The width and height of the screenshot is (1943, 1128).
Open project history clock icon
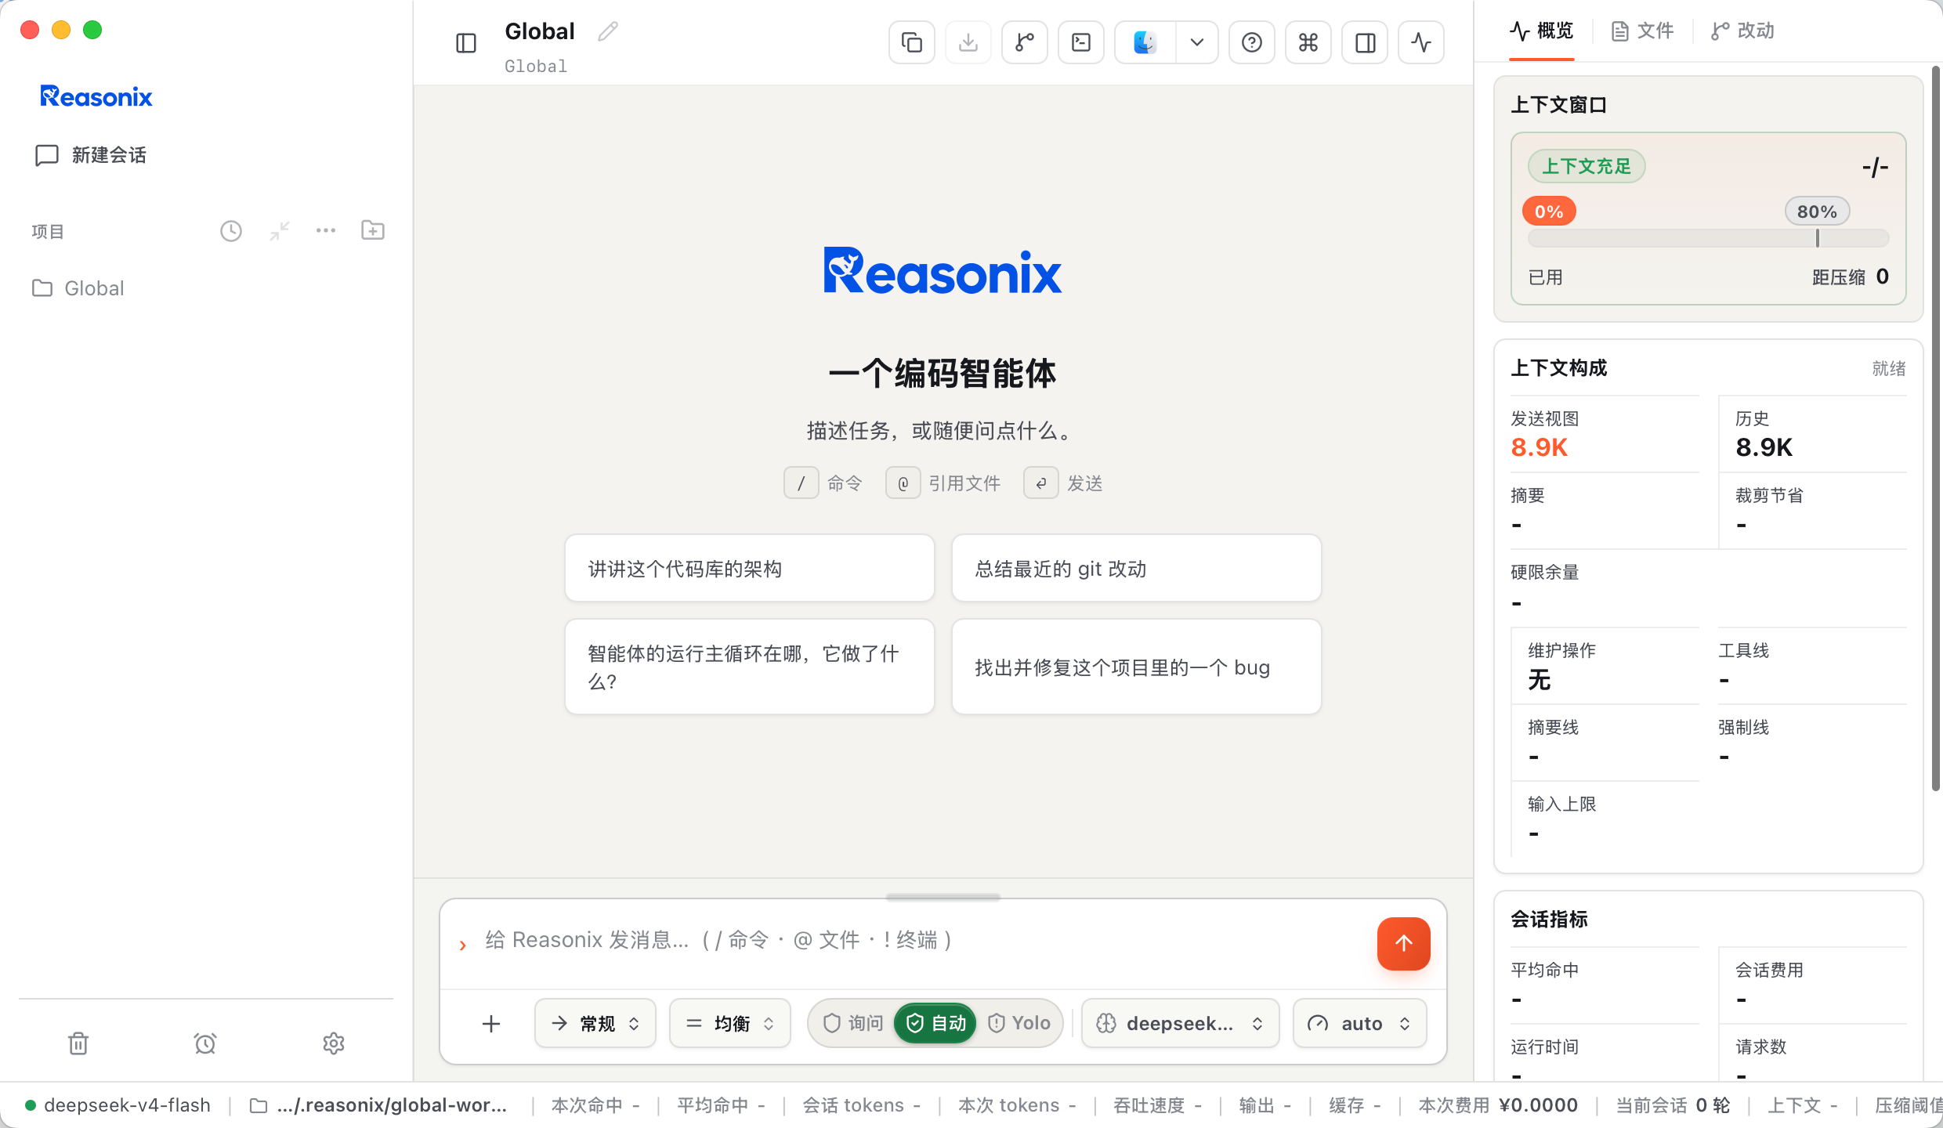pos(231,231)
